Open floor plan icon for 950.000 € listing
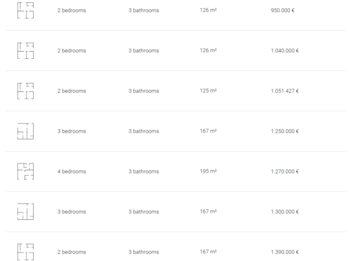Viewport: 349px width, 261px height. click(25, 11)
